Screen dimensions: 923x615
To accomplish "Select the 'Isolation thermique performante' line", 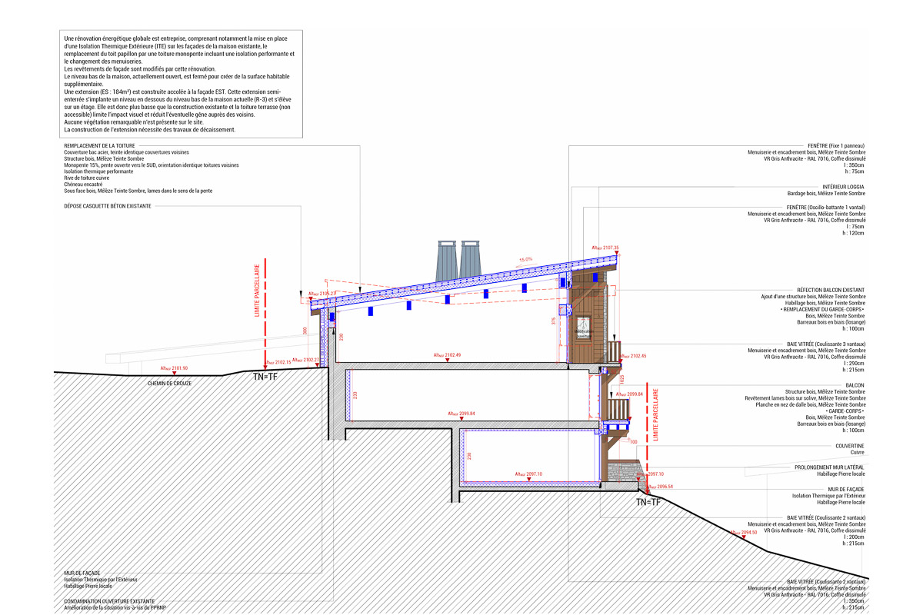I will point(98,171).
